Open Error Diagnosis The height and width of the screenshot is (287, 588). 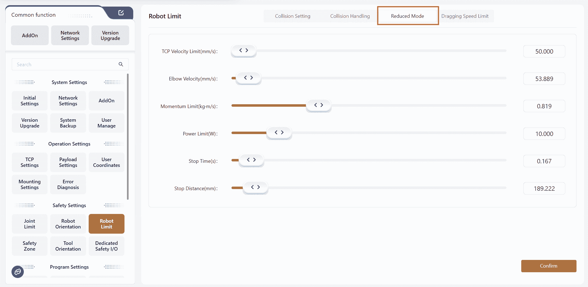click(x=68, y=184)
